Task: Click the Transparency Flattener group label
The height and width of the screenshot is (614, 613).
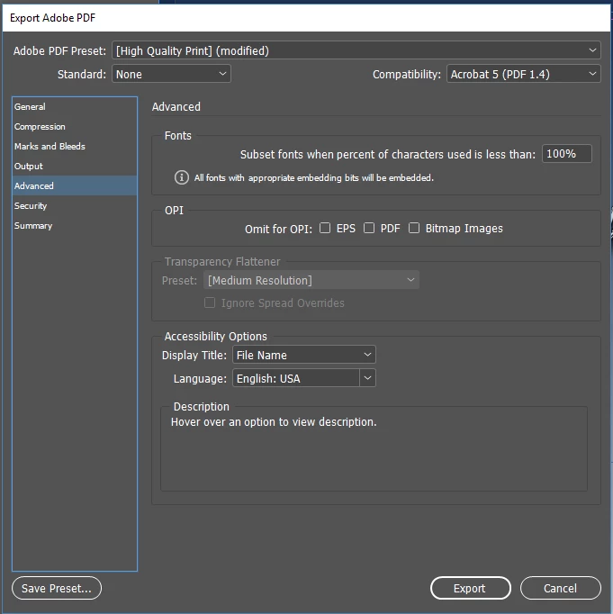Action: click(222, 262)
